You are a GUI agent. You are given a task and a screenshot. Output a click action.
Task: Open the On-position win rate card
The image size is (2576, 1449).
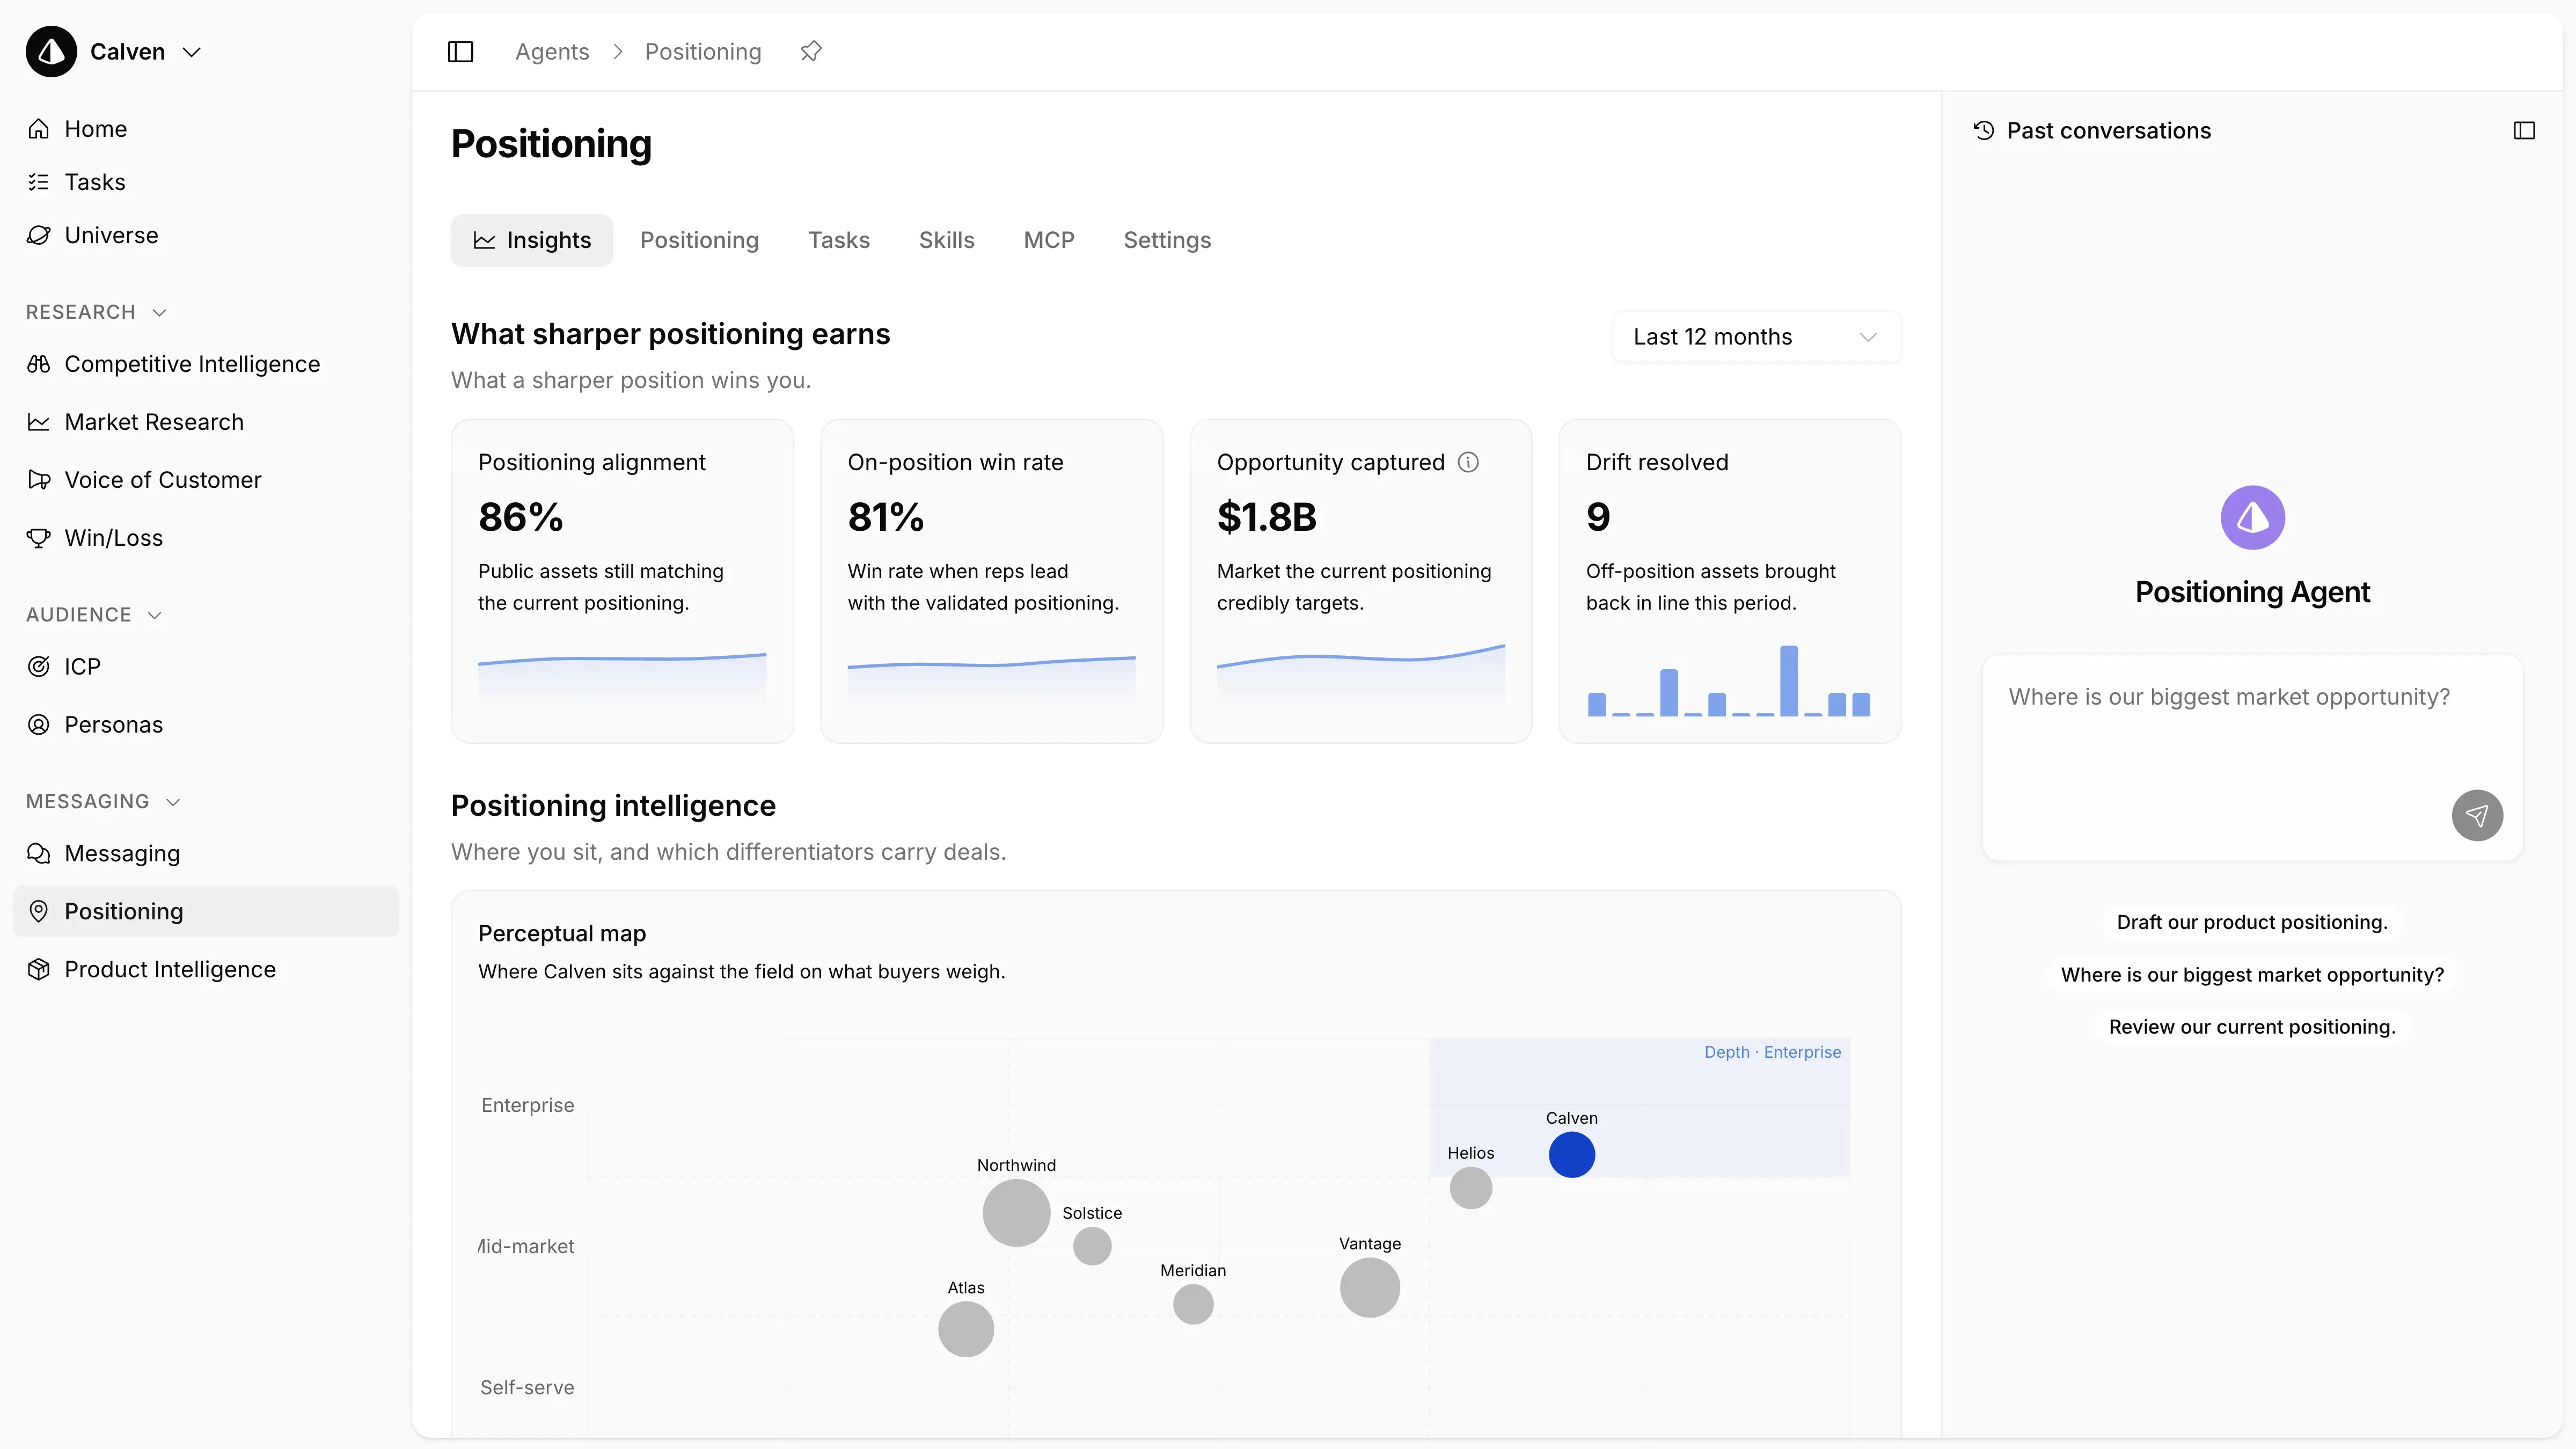[x=991, y=581]
